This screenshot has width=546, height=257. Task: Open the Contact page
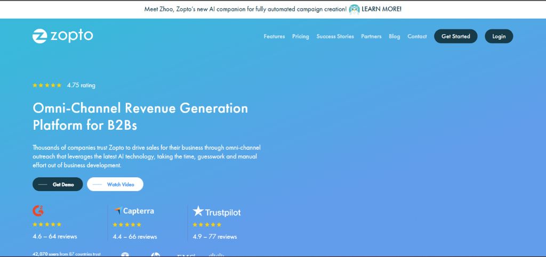(x=417, y=36)
